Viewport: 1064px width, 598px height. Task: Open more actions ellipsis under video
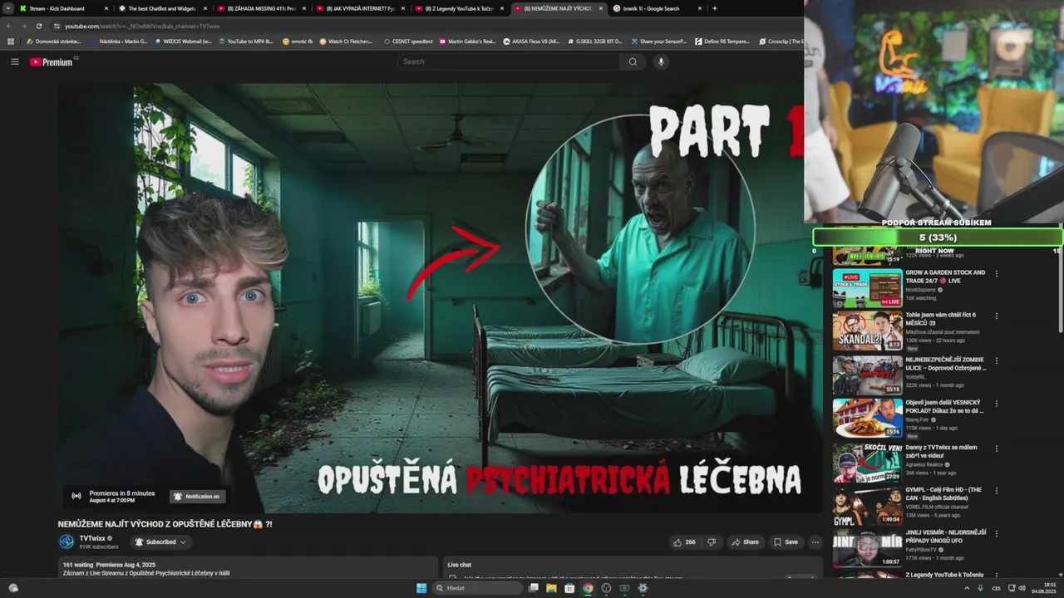tap(815, 542)
